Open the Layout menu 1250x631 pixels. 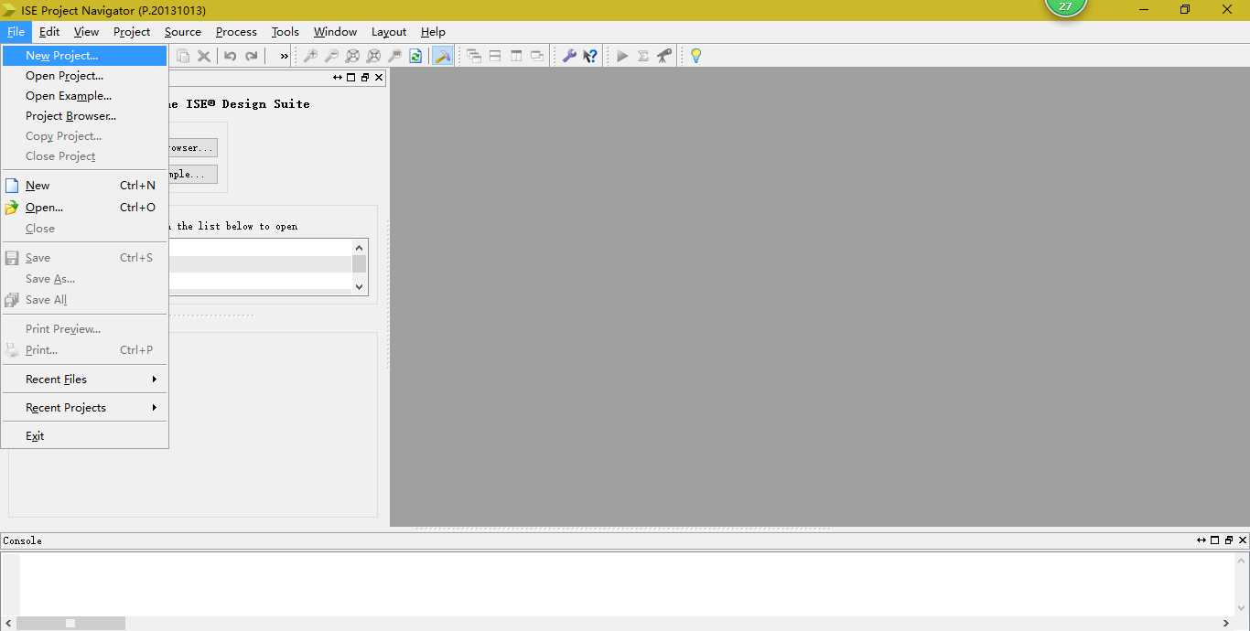[389, 32]
